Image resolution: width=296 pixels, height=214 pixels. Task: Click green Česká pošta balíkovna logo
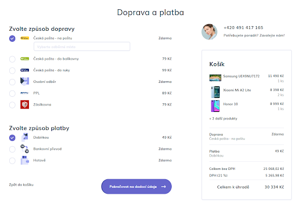[x=25, y=59]
